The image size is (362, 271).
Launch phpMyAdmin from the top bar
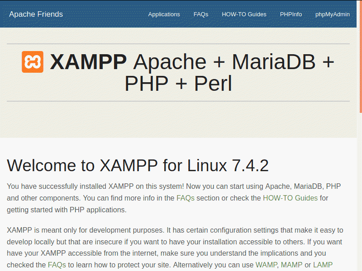click(x=333, y=14)
